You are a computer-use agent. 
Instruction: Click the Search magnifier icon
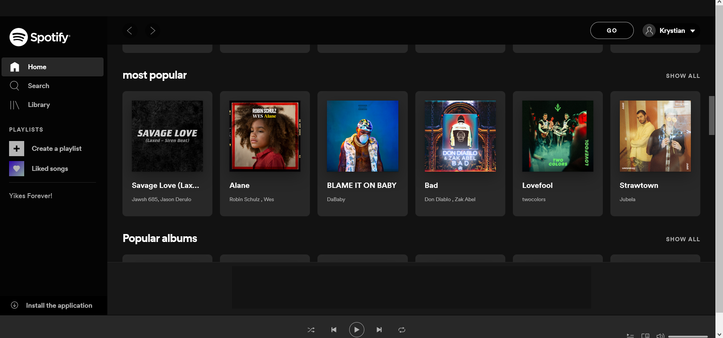click(14, 86)
